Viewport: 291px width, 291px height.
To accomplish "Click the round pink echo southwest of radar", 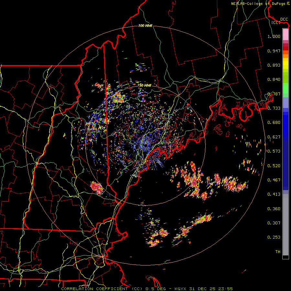I will click(96, 188).
